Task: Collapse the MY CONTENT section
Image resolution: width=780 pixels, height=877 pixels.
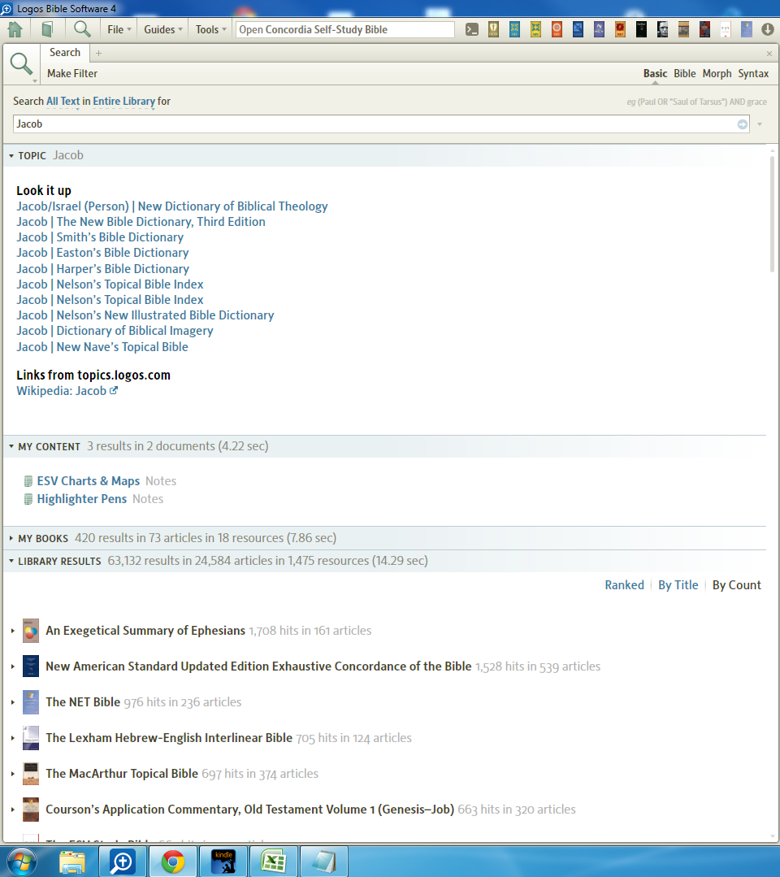Action: point(11,447)
